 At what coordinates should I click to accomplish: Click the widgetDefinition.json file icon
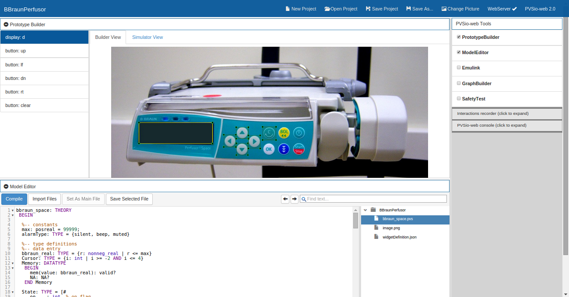point(376,237)
